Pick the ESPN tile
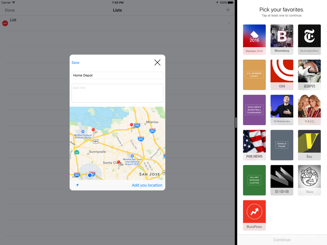327x245 pixels. 309,75
